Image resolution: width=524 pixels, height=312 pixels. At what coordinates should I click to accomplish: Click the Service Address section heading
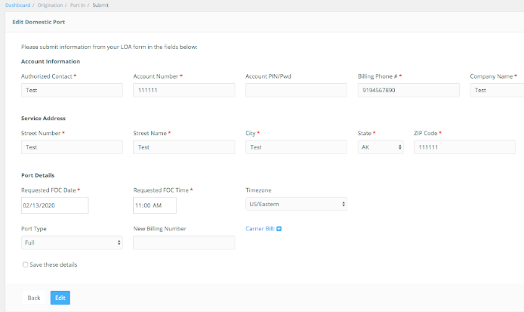(43, 119)
